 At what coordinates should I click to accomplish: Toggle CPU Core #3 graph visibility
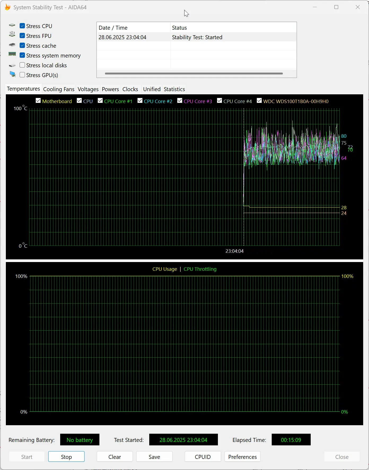pos(180,101)
